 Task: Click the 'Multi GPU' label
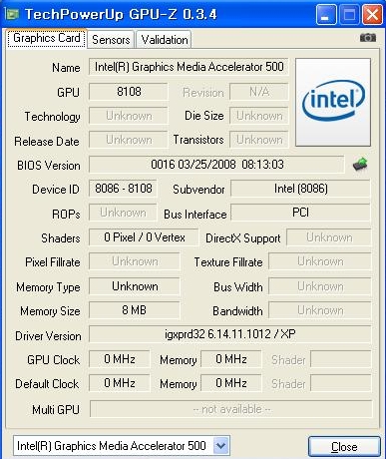pyautogui.click(x=56, y=409)
